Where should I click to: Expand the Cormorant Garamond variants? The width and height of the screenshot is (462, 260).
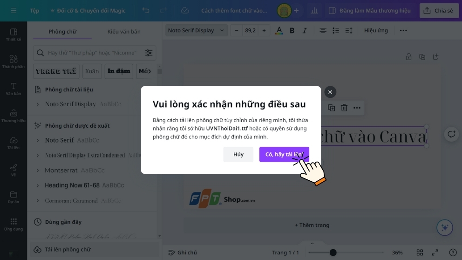click(37, 201)
